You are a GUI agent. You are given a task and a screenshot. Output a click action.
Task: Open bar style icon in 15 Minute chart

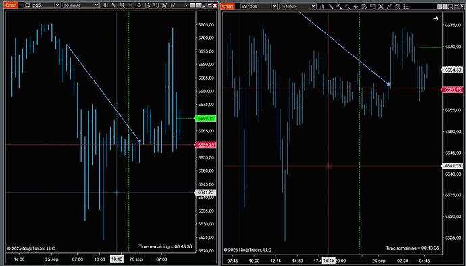(322, 7)
